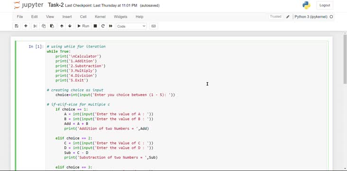Screen dimensions: 347x171
Task: Click the 'if choice == 1:' line
Action: [72, 109]
